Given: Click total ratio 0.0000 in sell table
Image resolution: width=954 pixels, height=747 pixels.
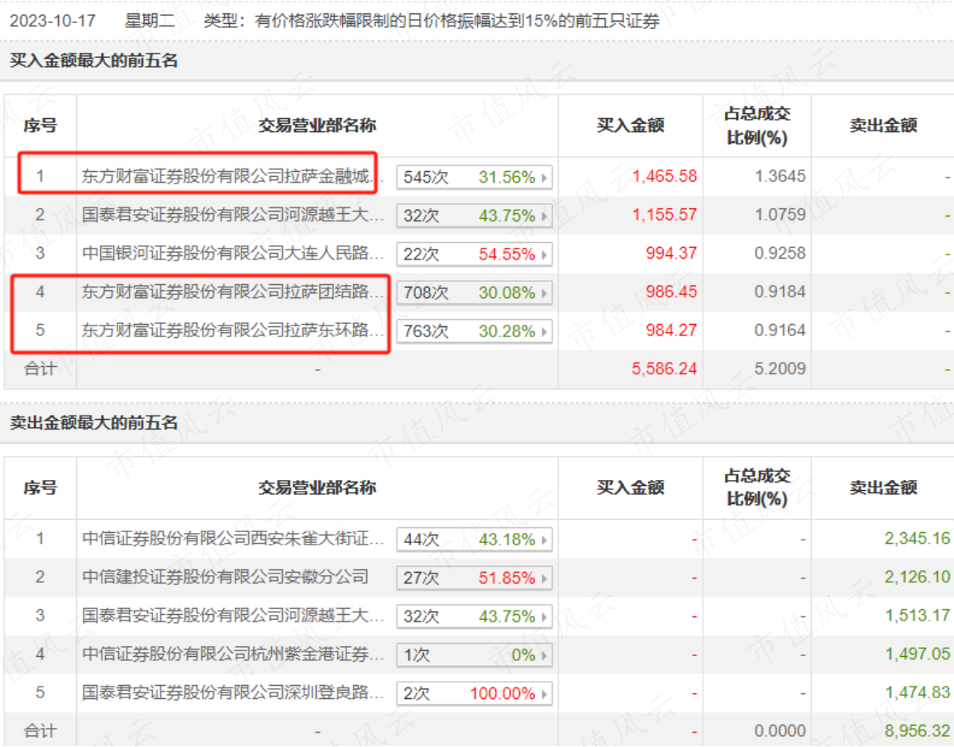Looking at the screenshot, I should pyautogui.click(x=780, y=730).
